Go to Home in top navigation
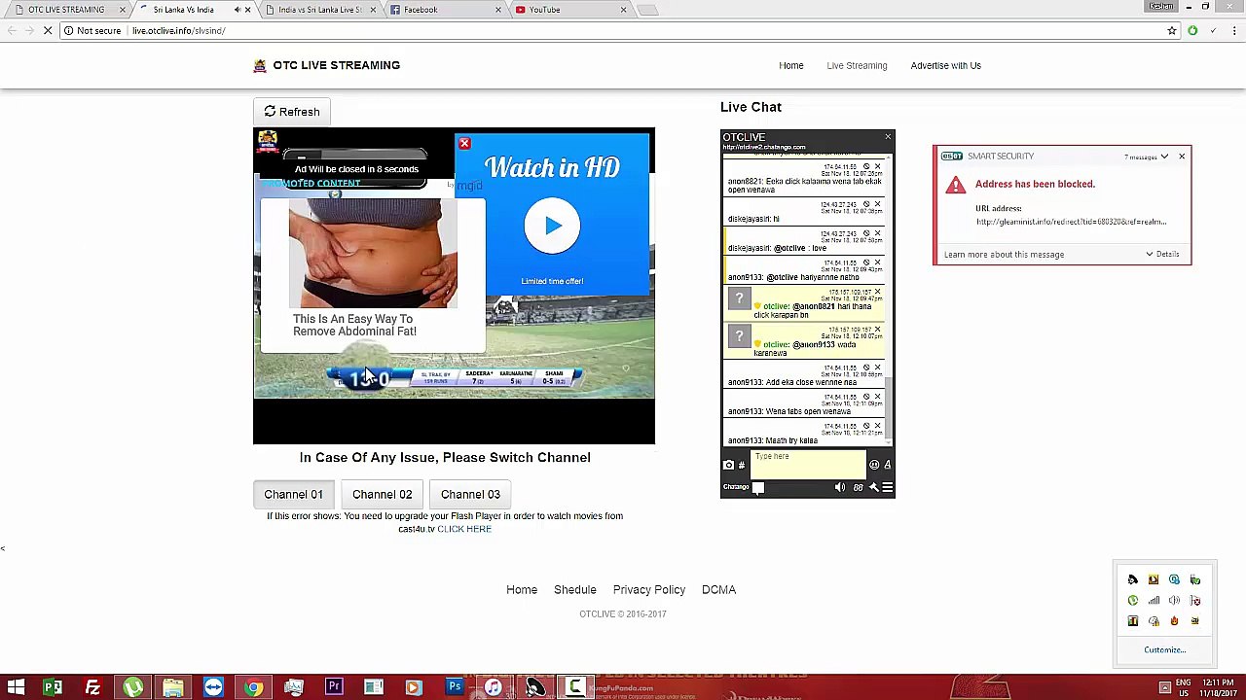Screen dimensions: 1246x700 [791, 65]
